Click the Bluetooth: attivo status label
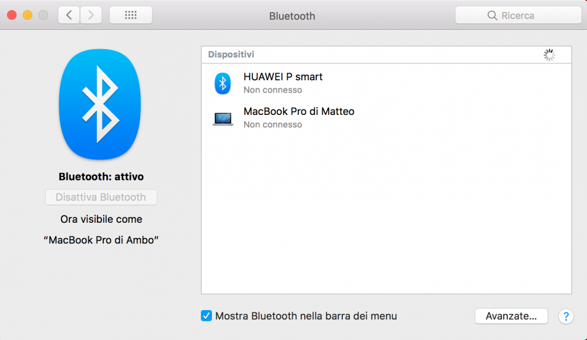Image resolution: width=587 pixels, height=340 pixels. click(x=101, y=176)
